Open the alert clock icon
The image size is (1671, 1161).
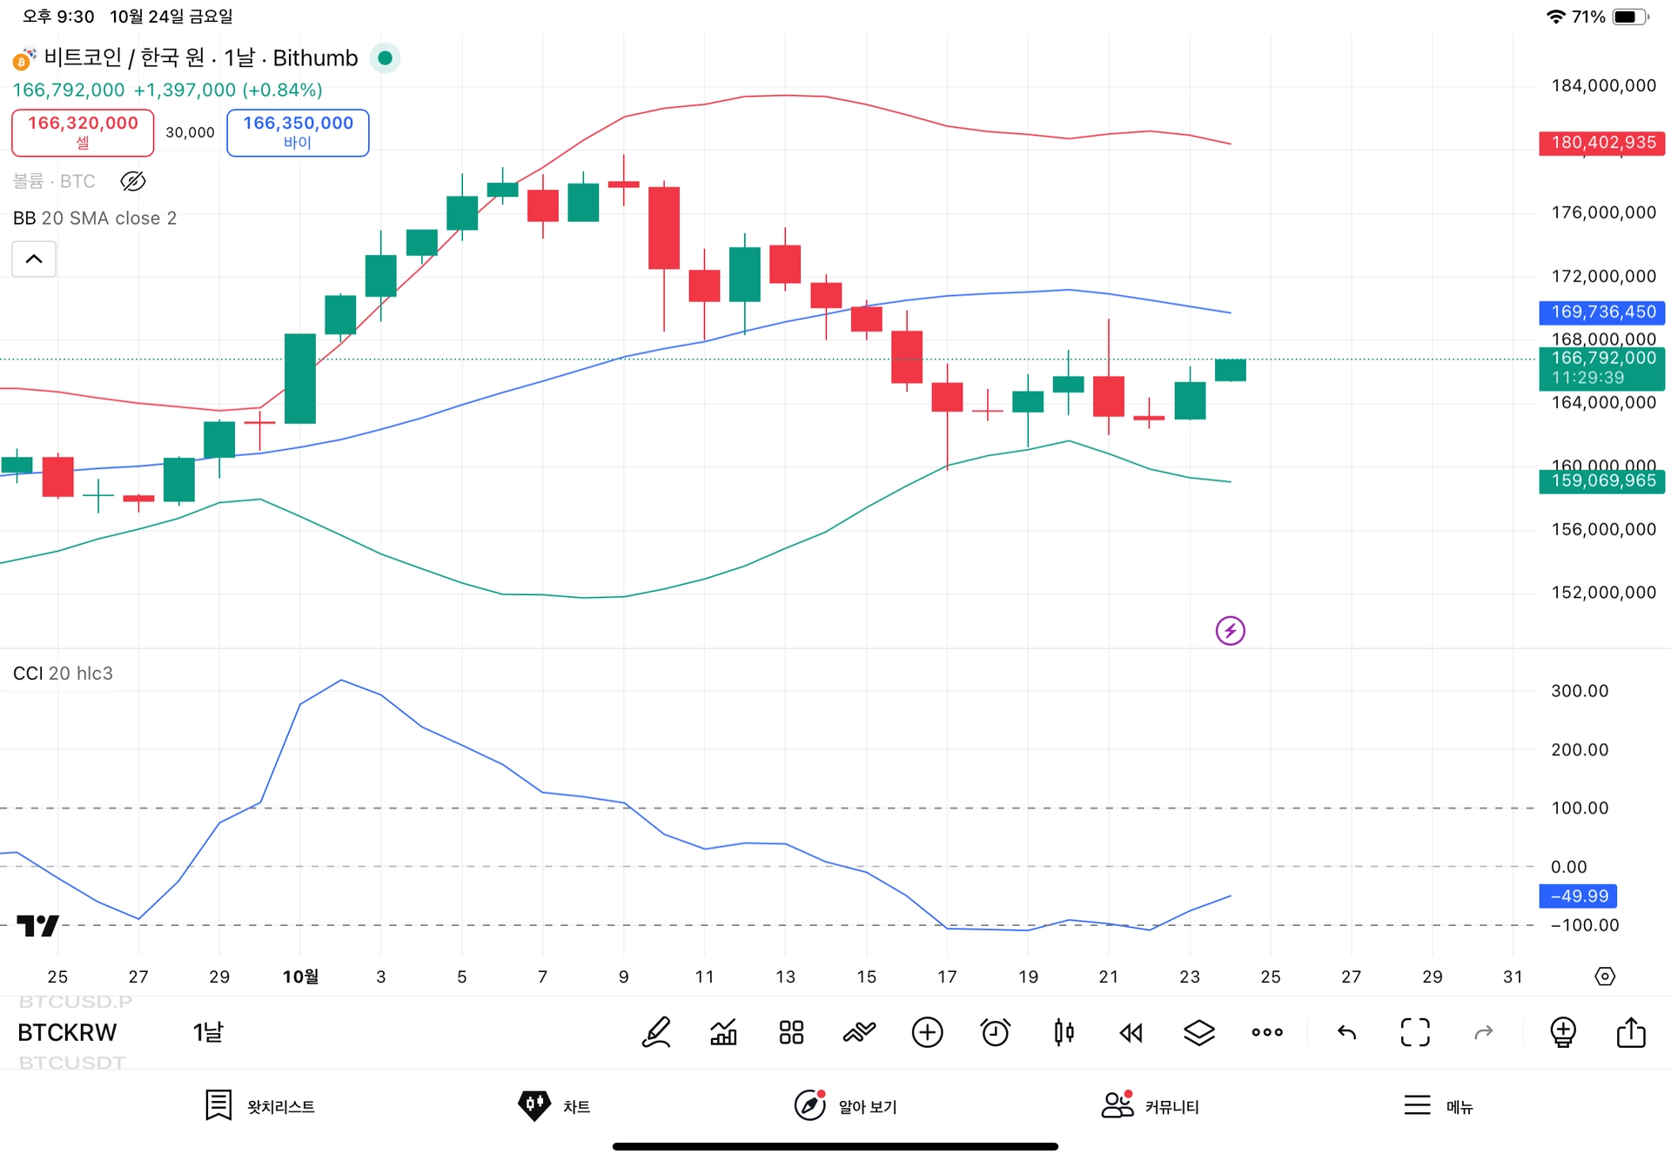point(995,1032)
